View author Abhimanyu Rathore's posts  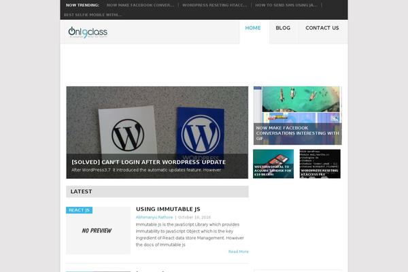point(154,218)
